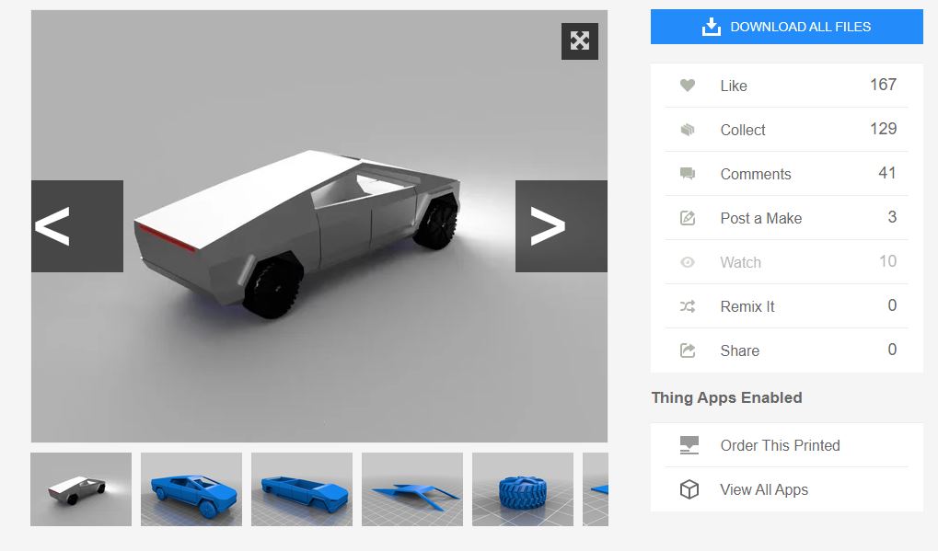Click the Collect stack icon
938x551 pixels.
click(688, 130)
